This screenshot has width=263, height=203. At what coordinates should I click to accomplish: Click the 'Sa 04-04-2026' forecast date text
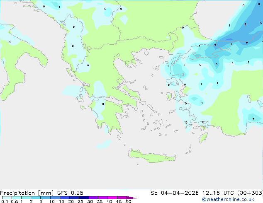(175, 193)
